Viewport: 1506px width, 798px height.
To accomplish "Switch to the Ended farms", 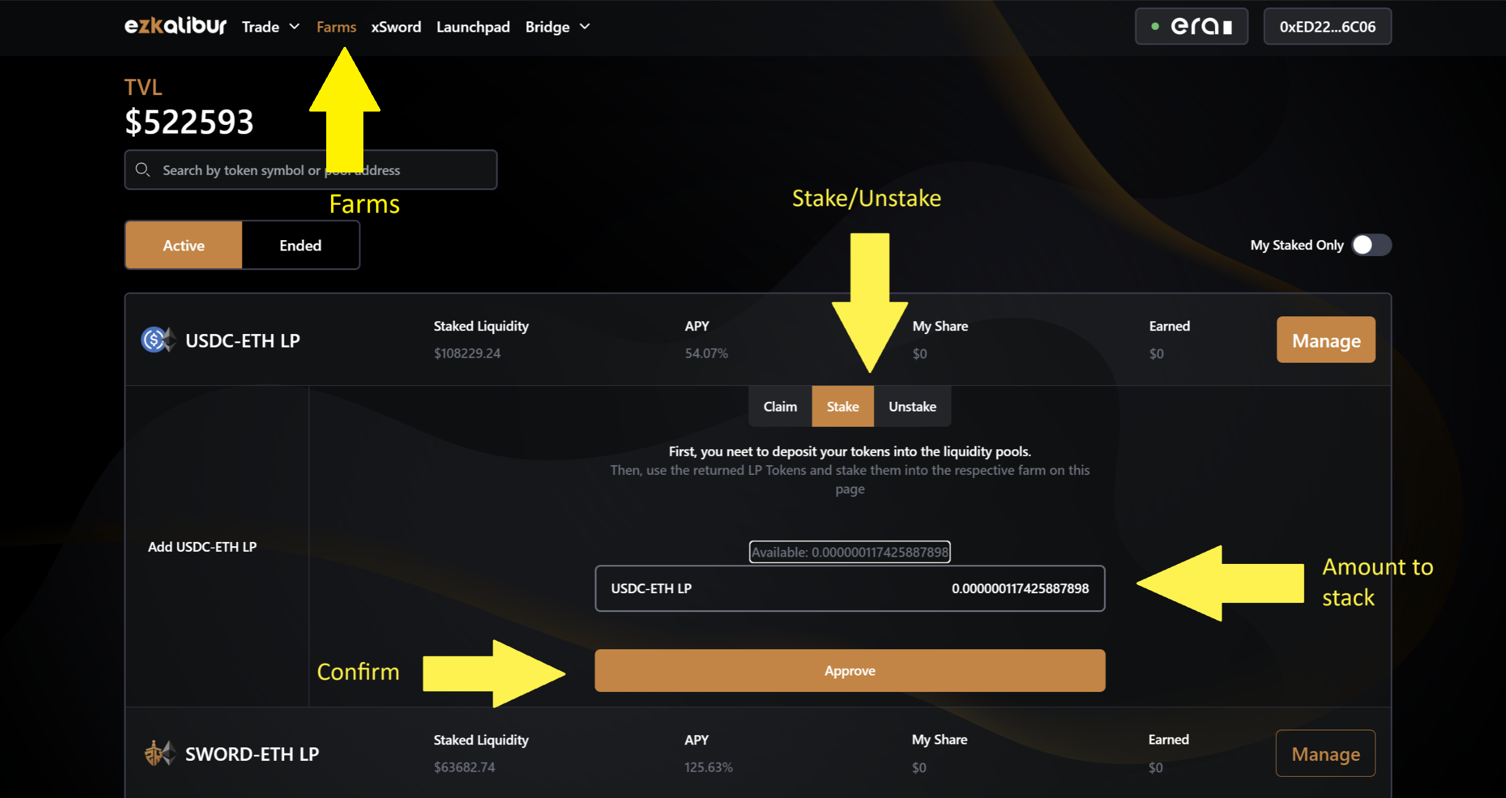I will [x=300, y=245].
